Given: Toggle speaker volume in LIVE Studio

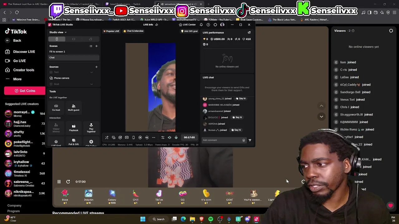Looking at the screenshot, I should [x=169, y=138].
